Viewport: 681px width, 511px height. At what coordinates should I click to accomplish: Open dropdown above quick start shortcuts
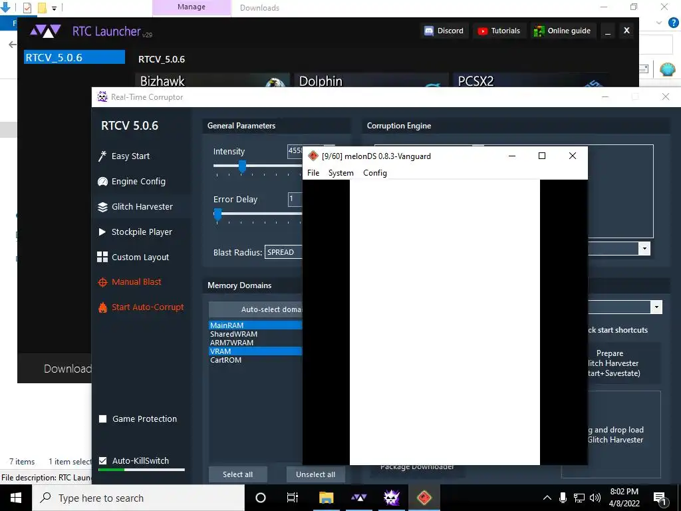(656, 307)
